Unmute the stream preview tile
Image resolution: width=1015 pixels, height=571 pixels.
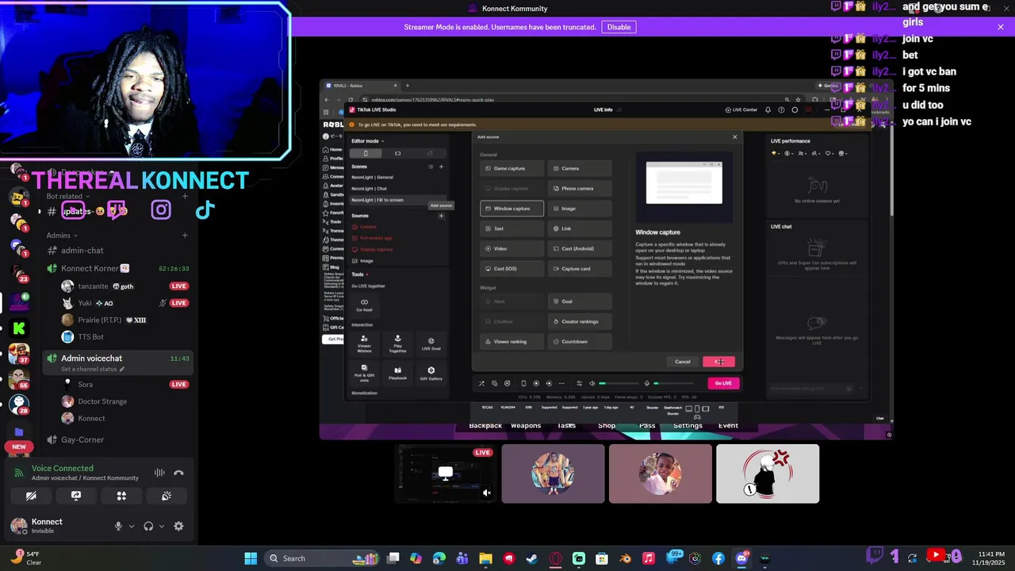pyautogui.click(x=487, y=492)
